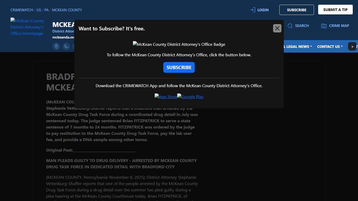Click the District Attorney's Office Homepage logo

[27, 27]
